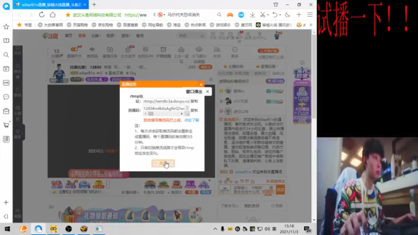Open the 天猫购物 bookmark
Screen dimensions: 418x235
(77, 25)
